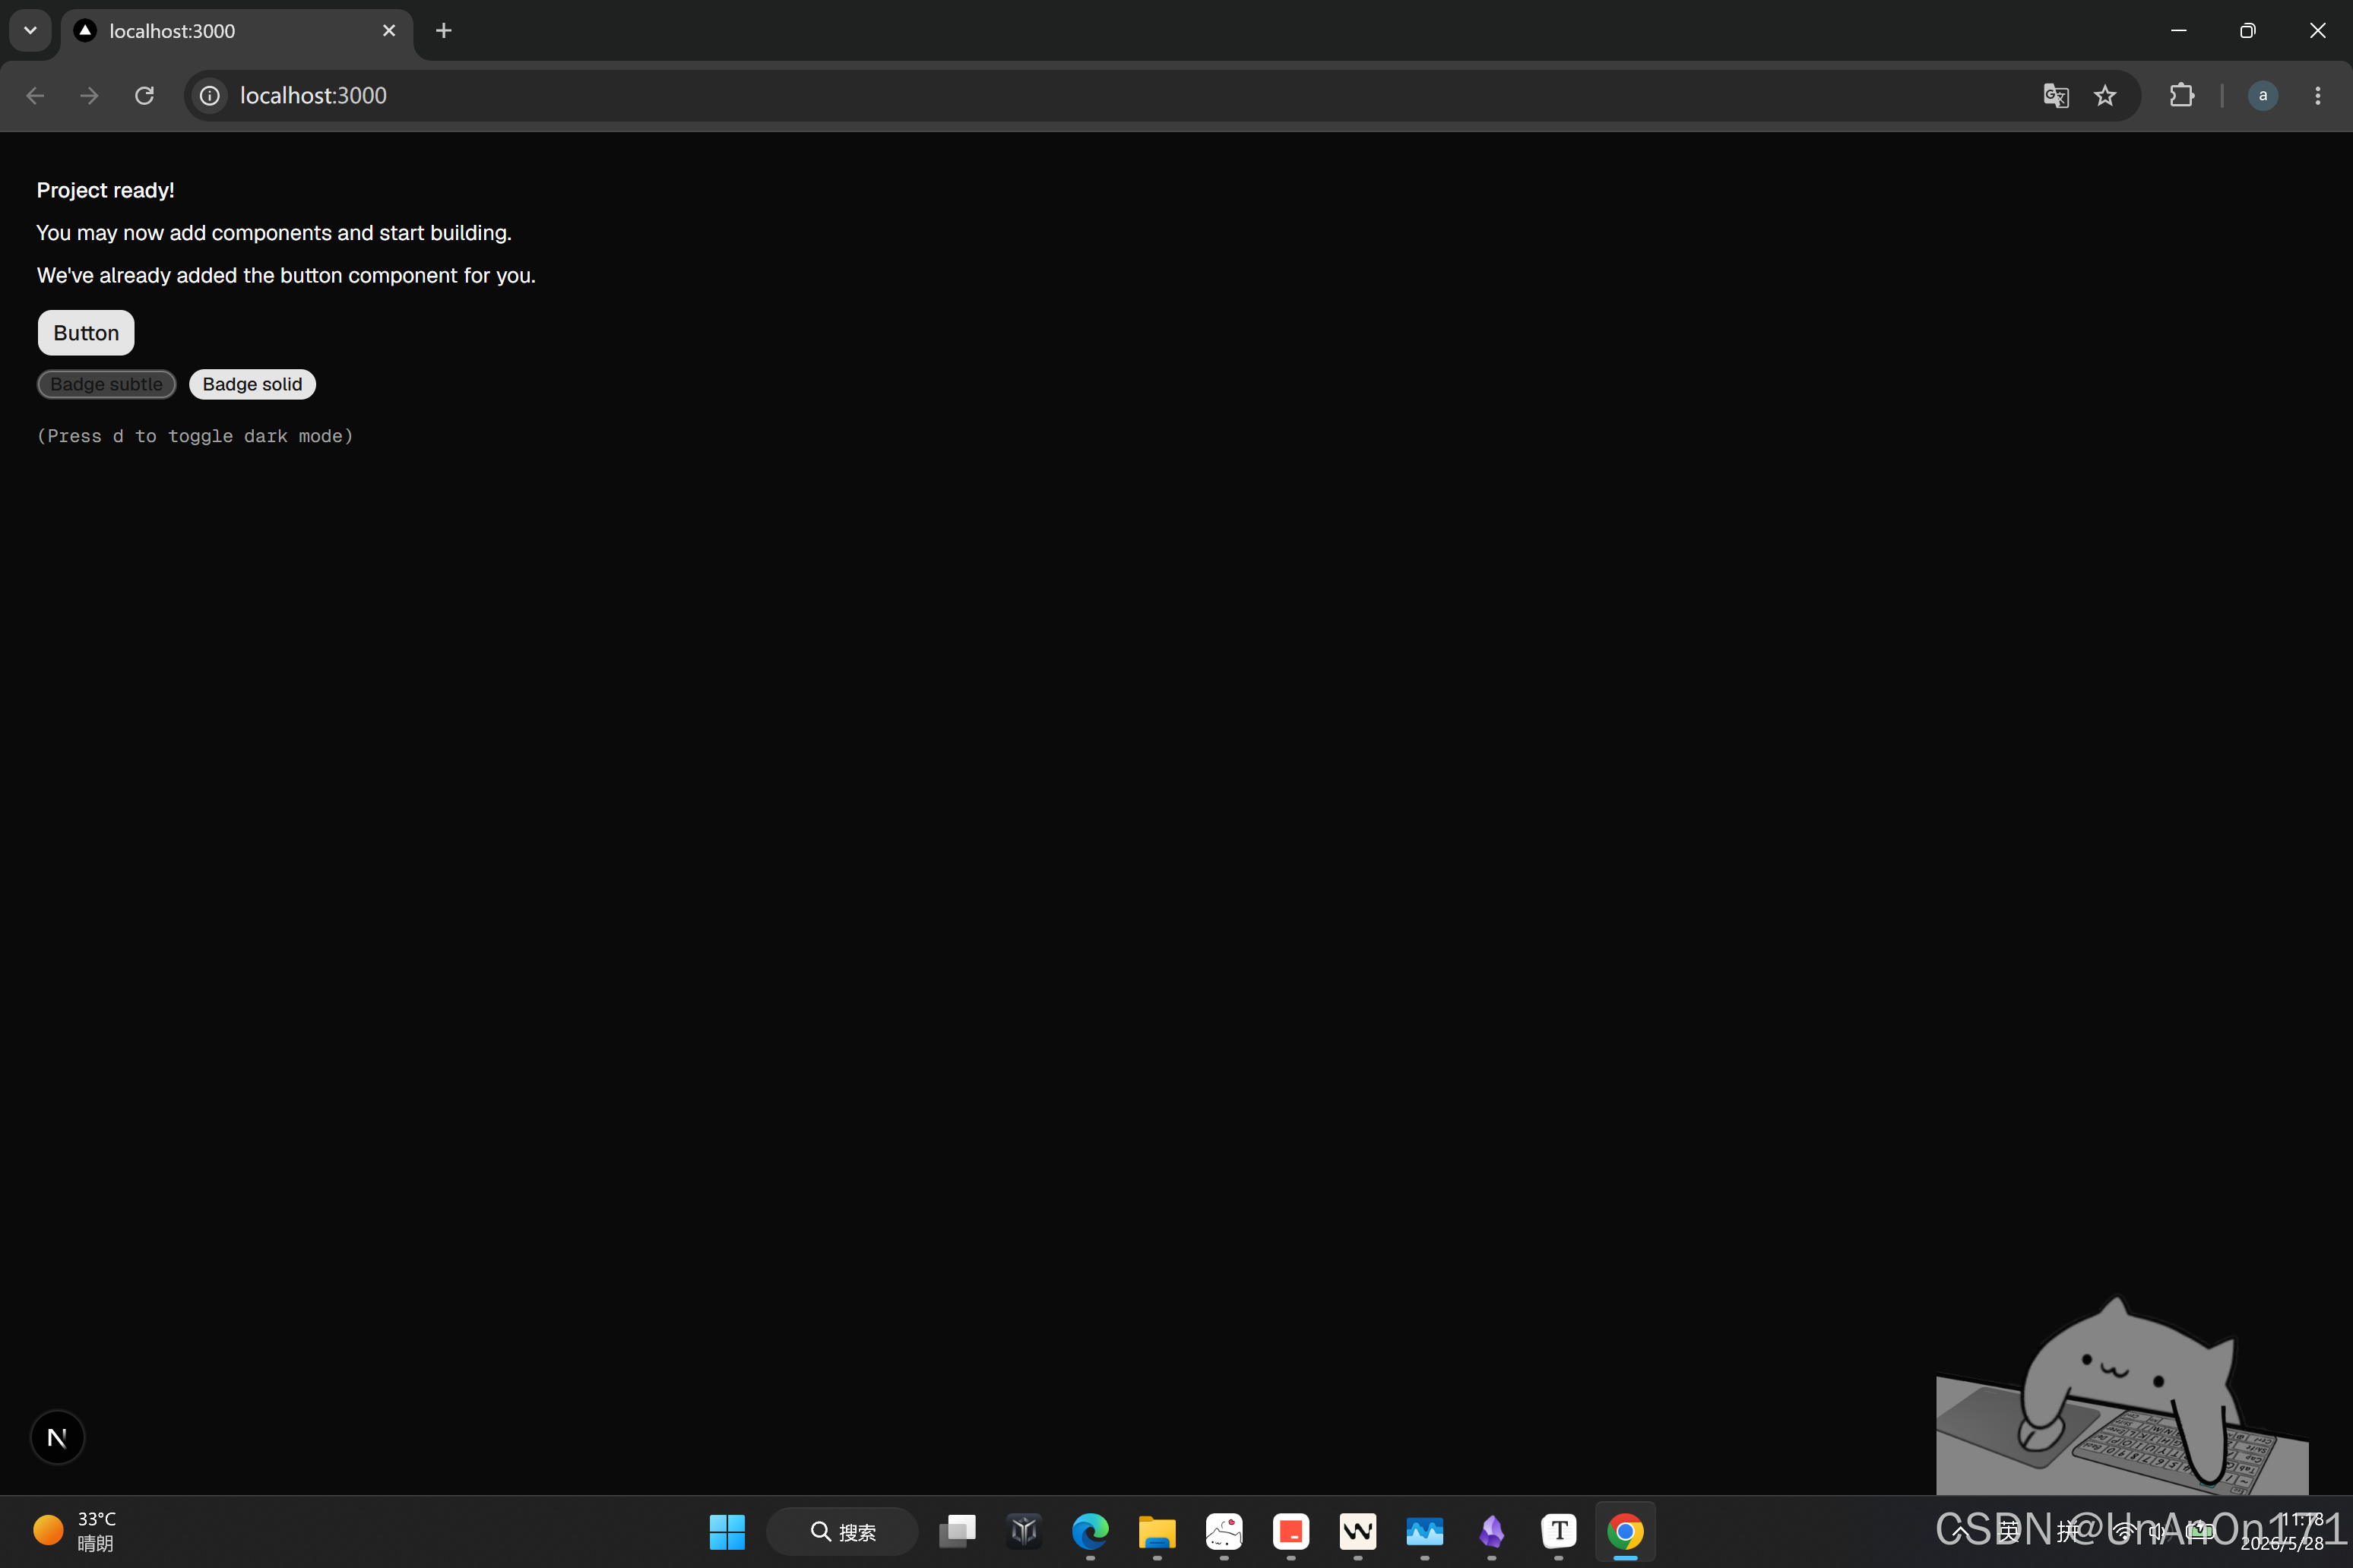Open the red square app on taskbar

1291,1531
